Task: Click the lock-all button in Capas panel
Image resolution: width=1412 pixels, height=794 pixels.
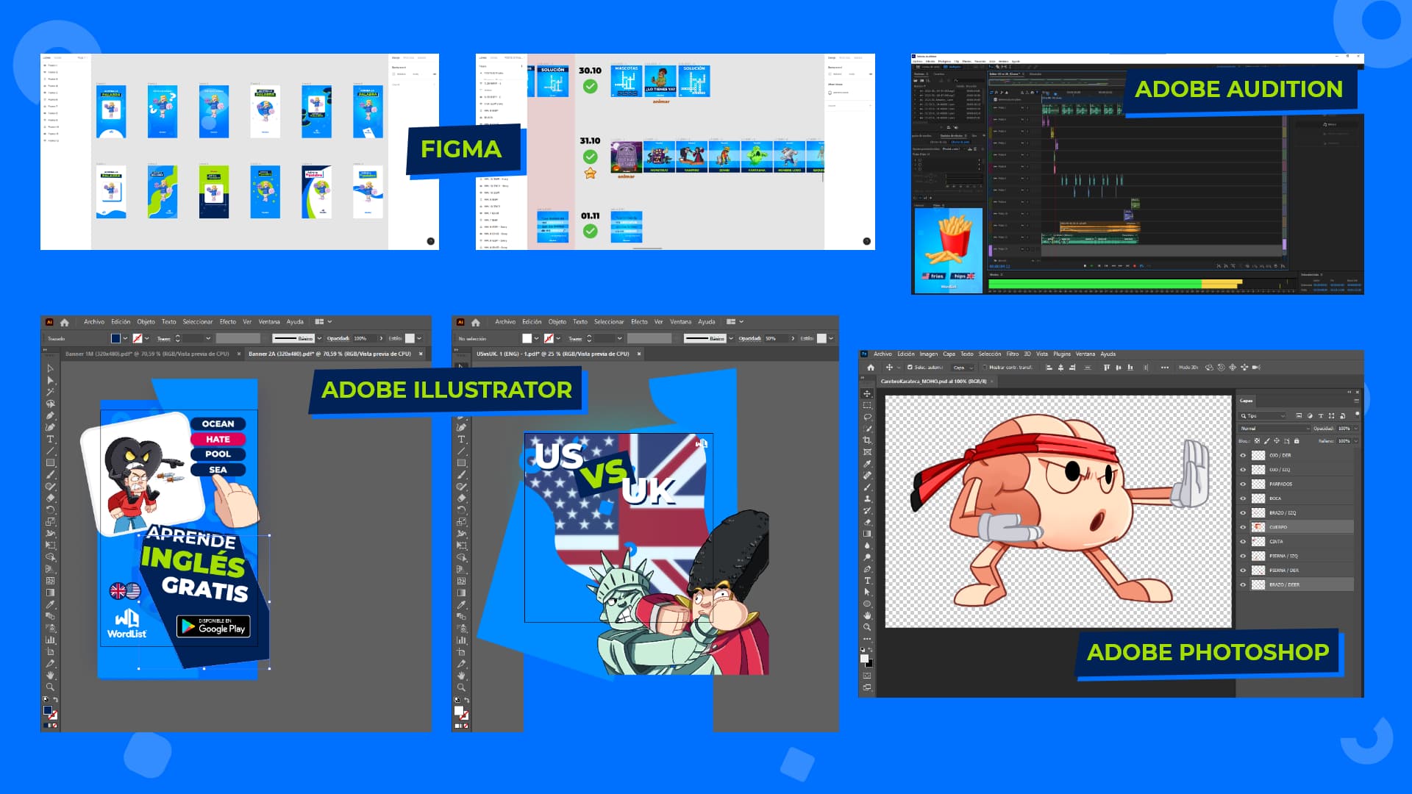Action: pyautogui.click(x=1297, y=441)
